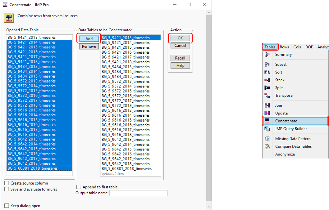Click the Split icon in Tables menu
329x210 pixels.
pos(267,87)
